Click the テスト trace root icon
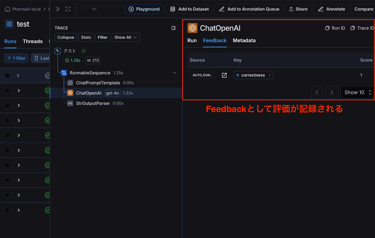The height and width of the screenshot is (238, 375). point(58,51)
